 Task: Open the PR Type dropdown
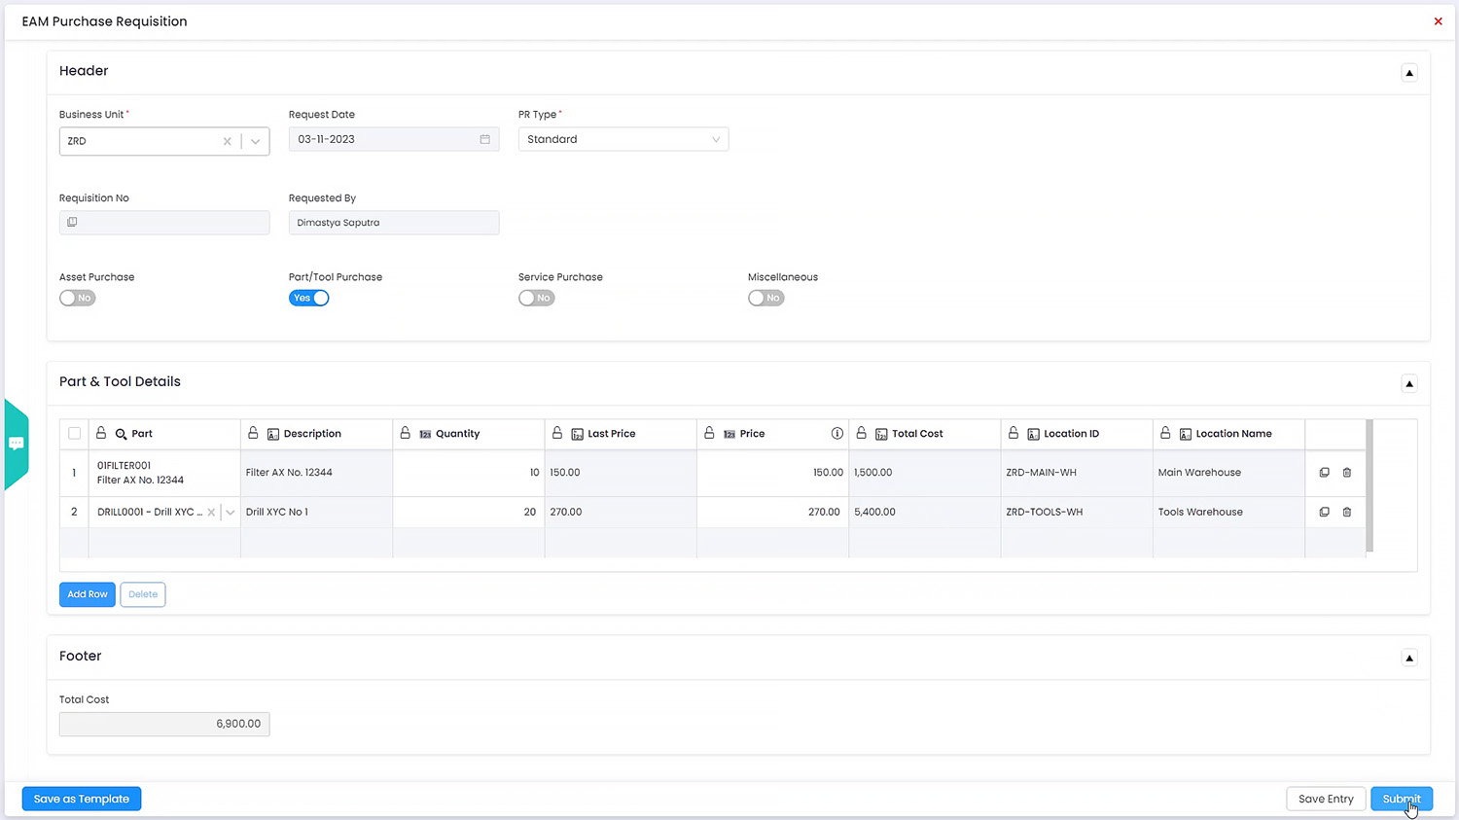623,139
